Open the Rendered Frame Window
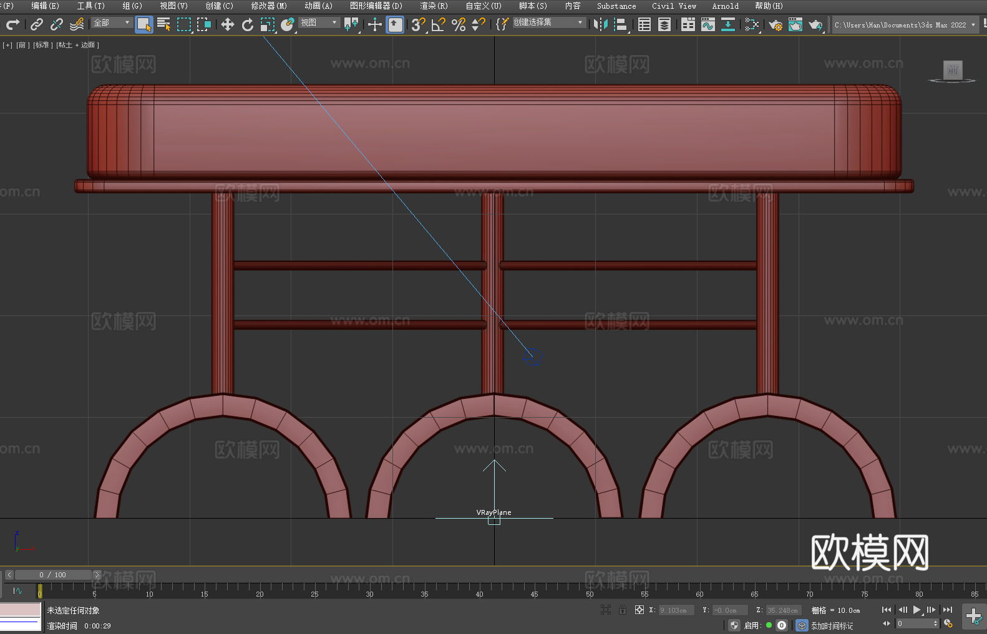This screenshot has width=987, height=634. click(795, 24)
